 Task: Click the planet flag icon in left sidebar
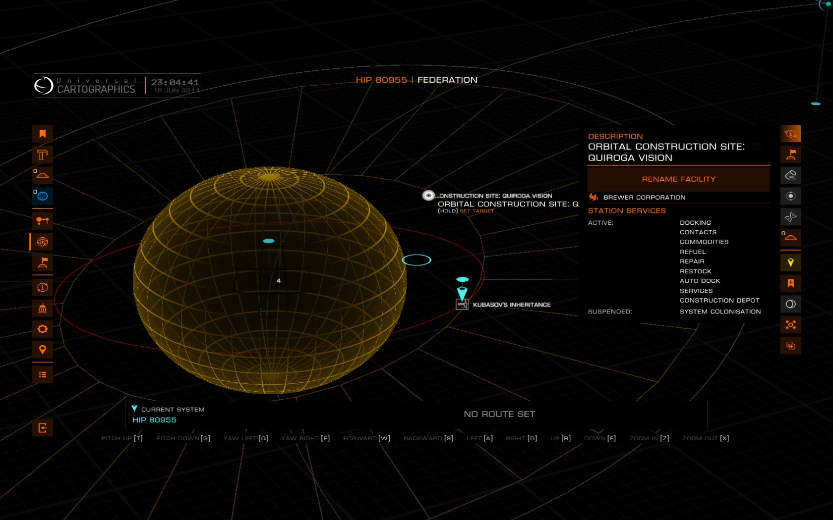coord(43,262)
